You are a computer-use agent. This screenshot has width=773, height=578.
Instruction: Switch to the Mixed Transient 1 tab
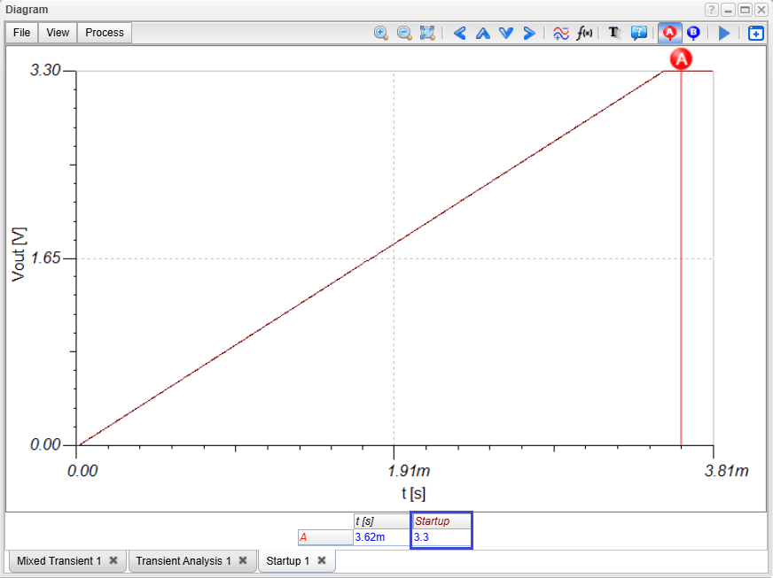tap(59, 561)
